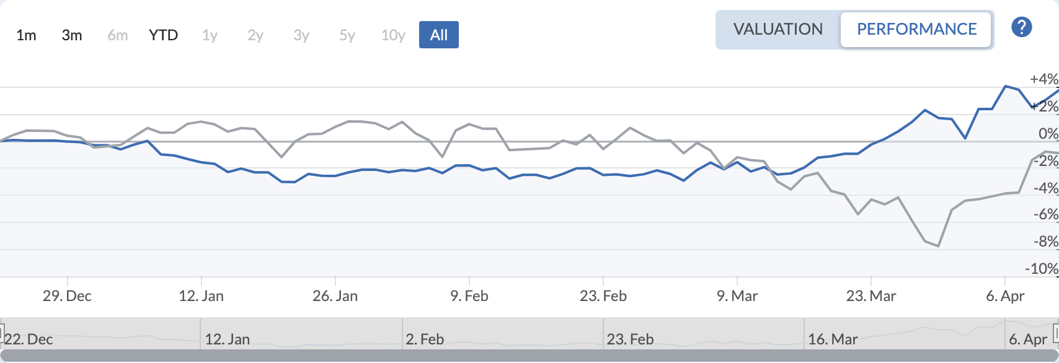Click the right navigator range handle

click(x=1056, y=333)
